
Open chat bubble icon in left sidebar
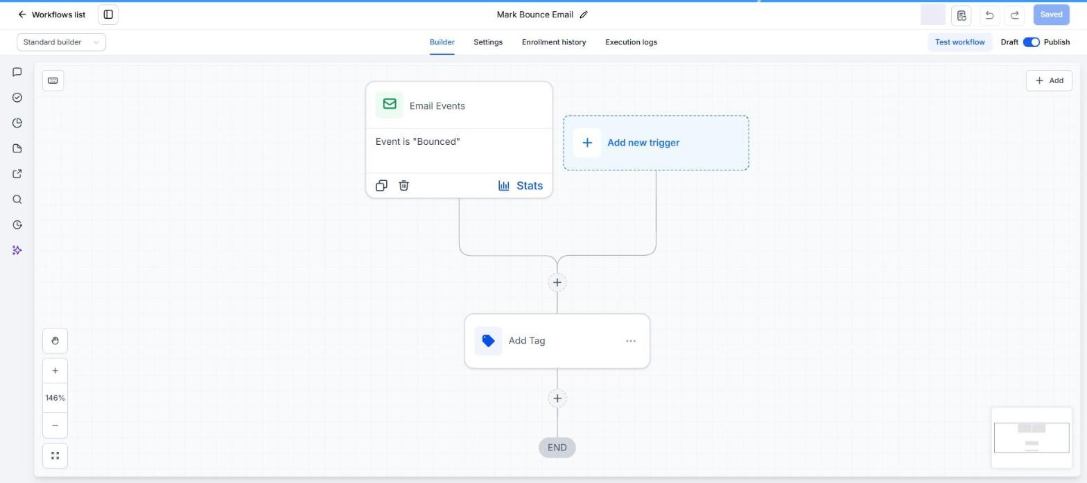click(17, 72)
